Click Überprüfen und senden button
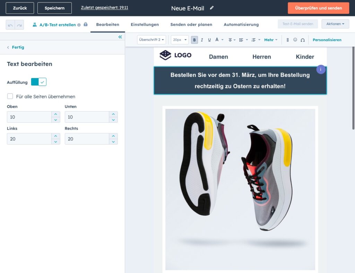The height and width of the screenshot is (273, 355). [x=318, y=8]
